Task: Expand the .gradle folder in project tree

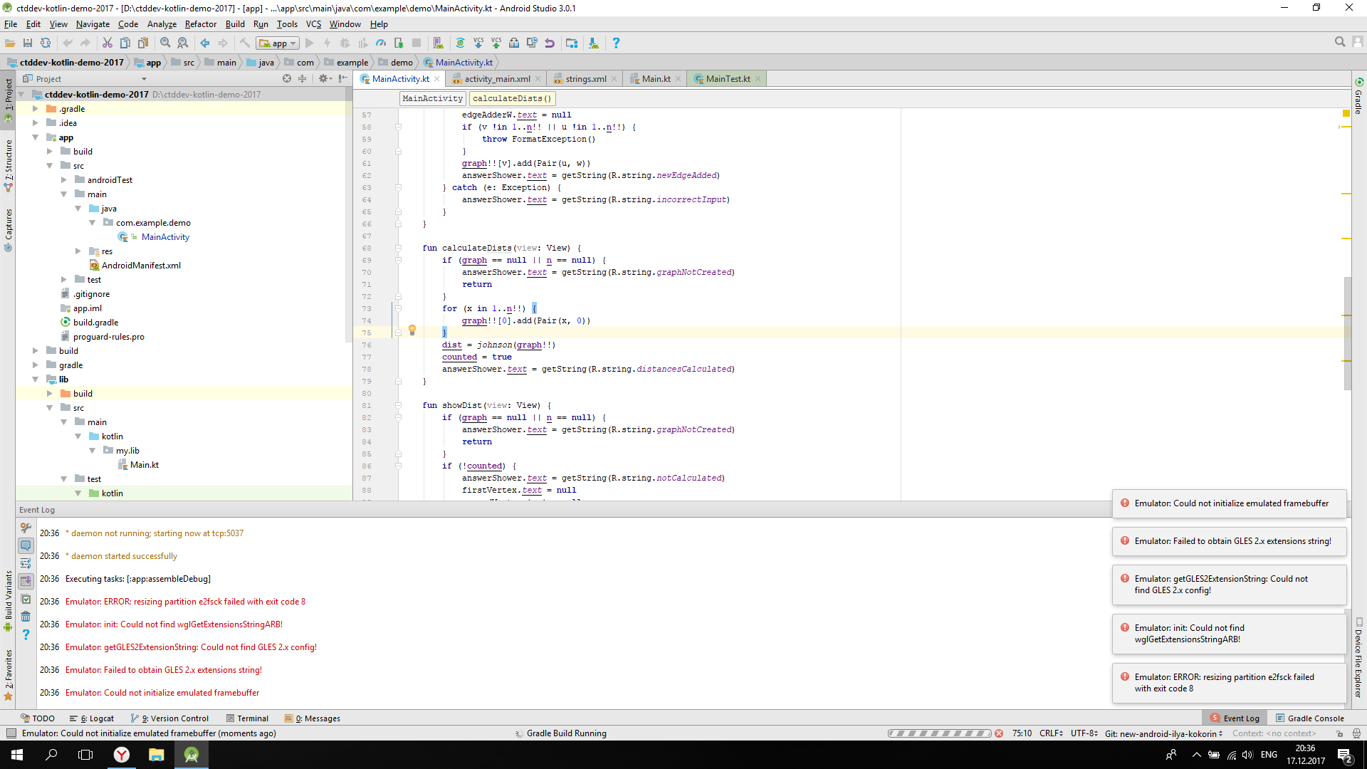Action: (36, 109)
